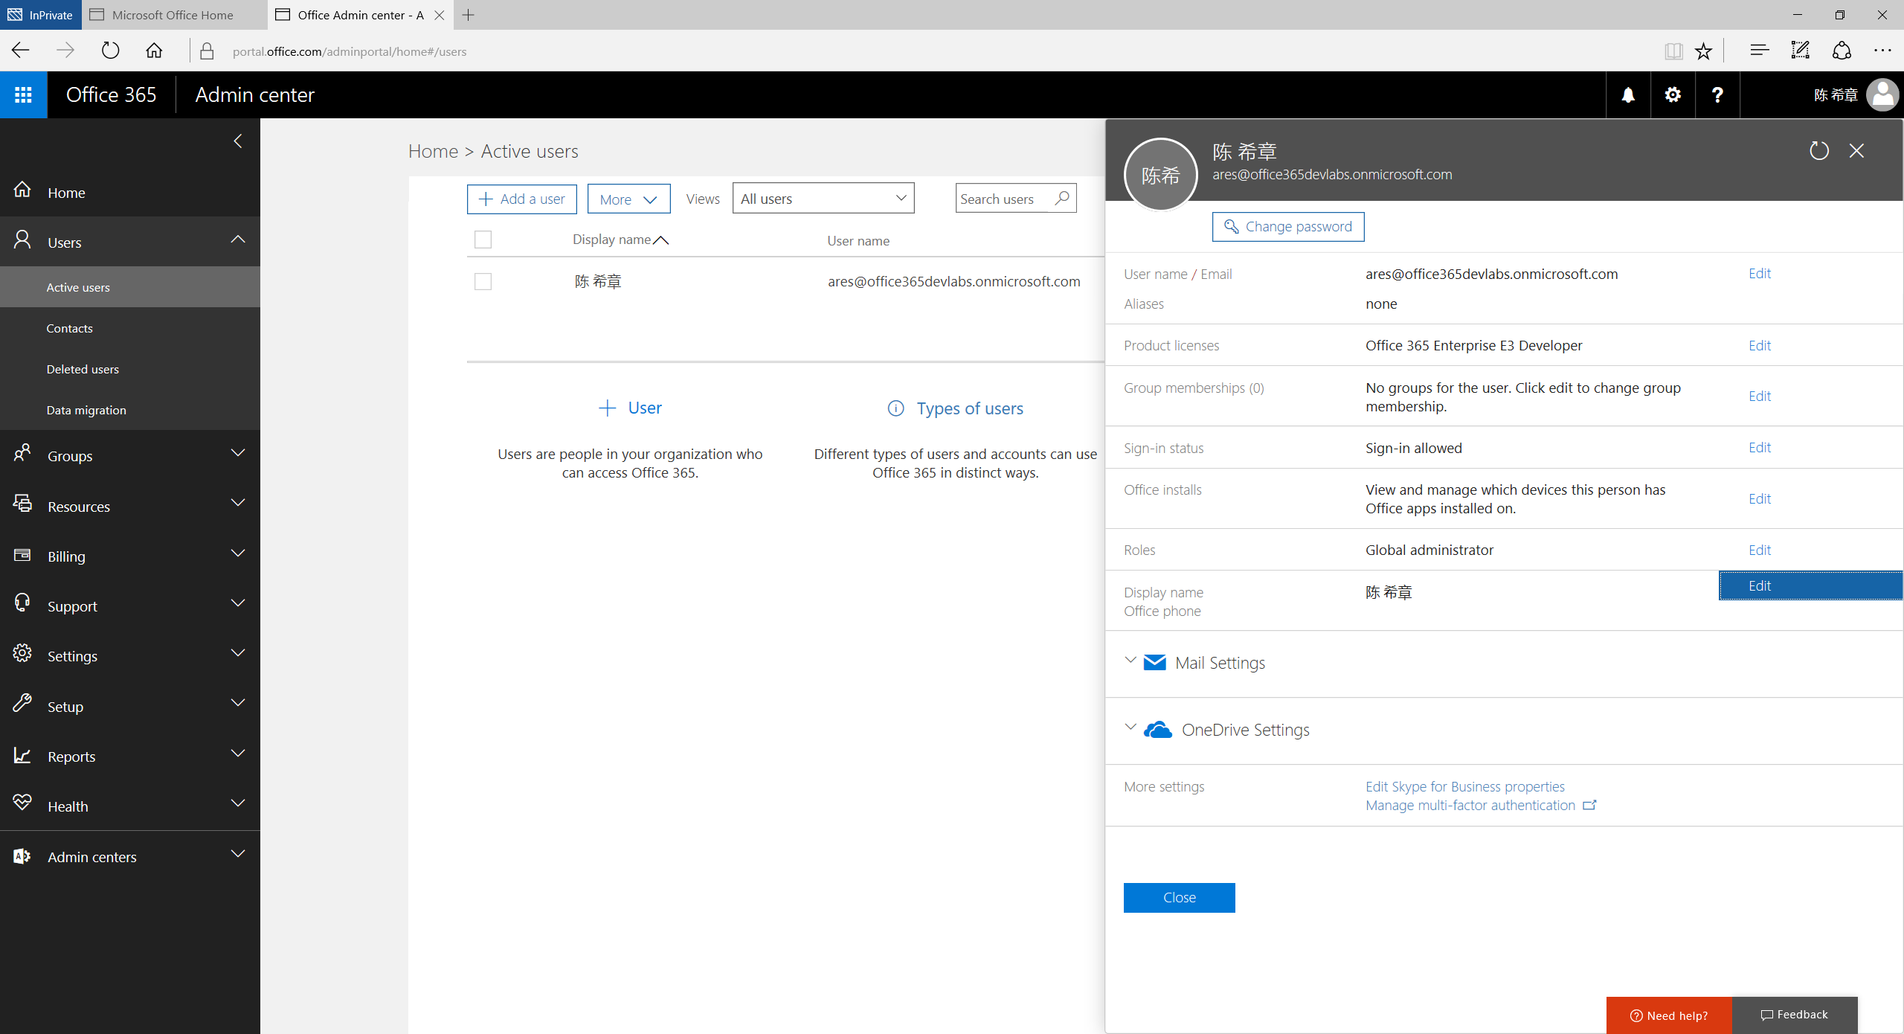
Task: Toggle the select all users checkbox
Action: coord(483,240)
